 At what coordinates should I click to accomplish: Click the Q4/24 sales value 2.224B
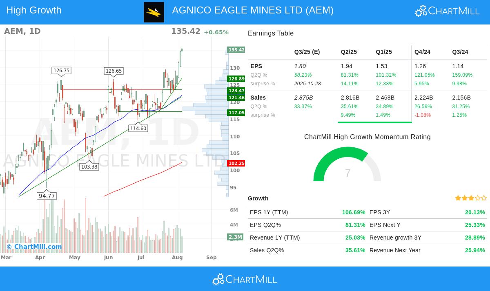424,98
